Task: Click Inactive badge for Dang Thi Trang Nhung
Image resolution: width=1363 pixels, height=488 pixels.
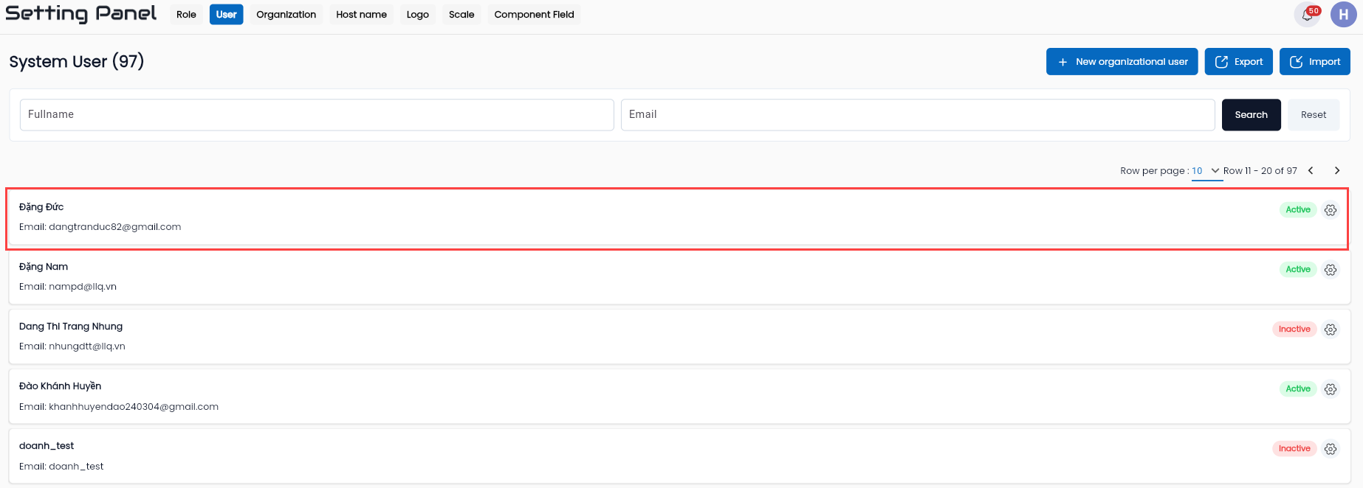Action: 1294,330
